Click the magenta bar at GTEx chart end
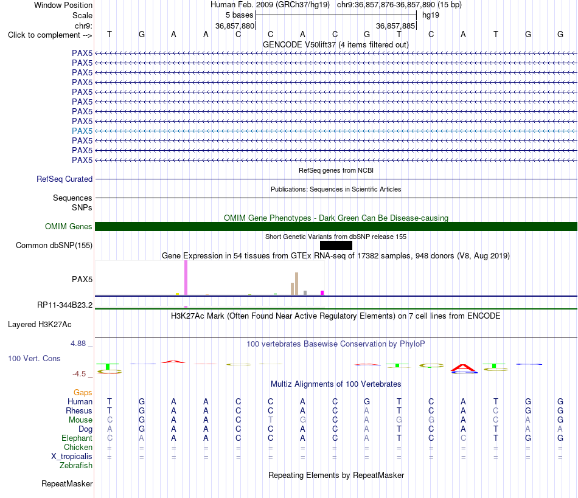Screen dimensions: 578x498 point(322,293)
